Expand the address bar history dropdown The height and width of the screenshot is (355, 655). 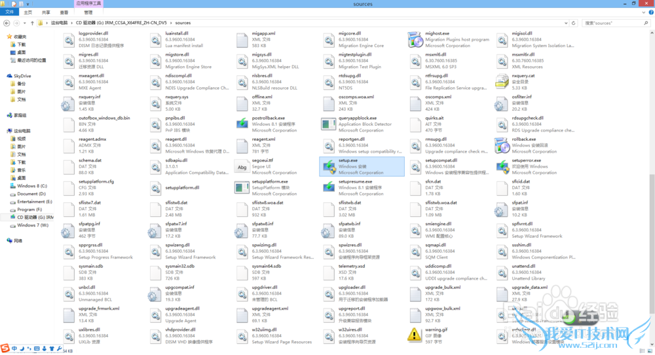(x=566, y=23)
